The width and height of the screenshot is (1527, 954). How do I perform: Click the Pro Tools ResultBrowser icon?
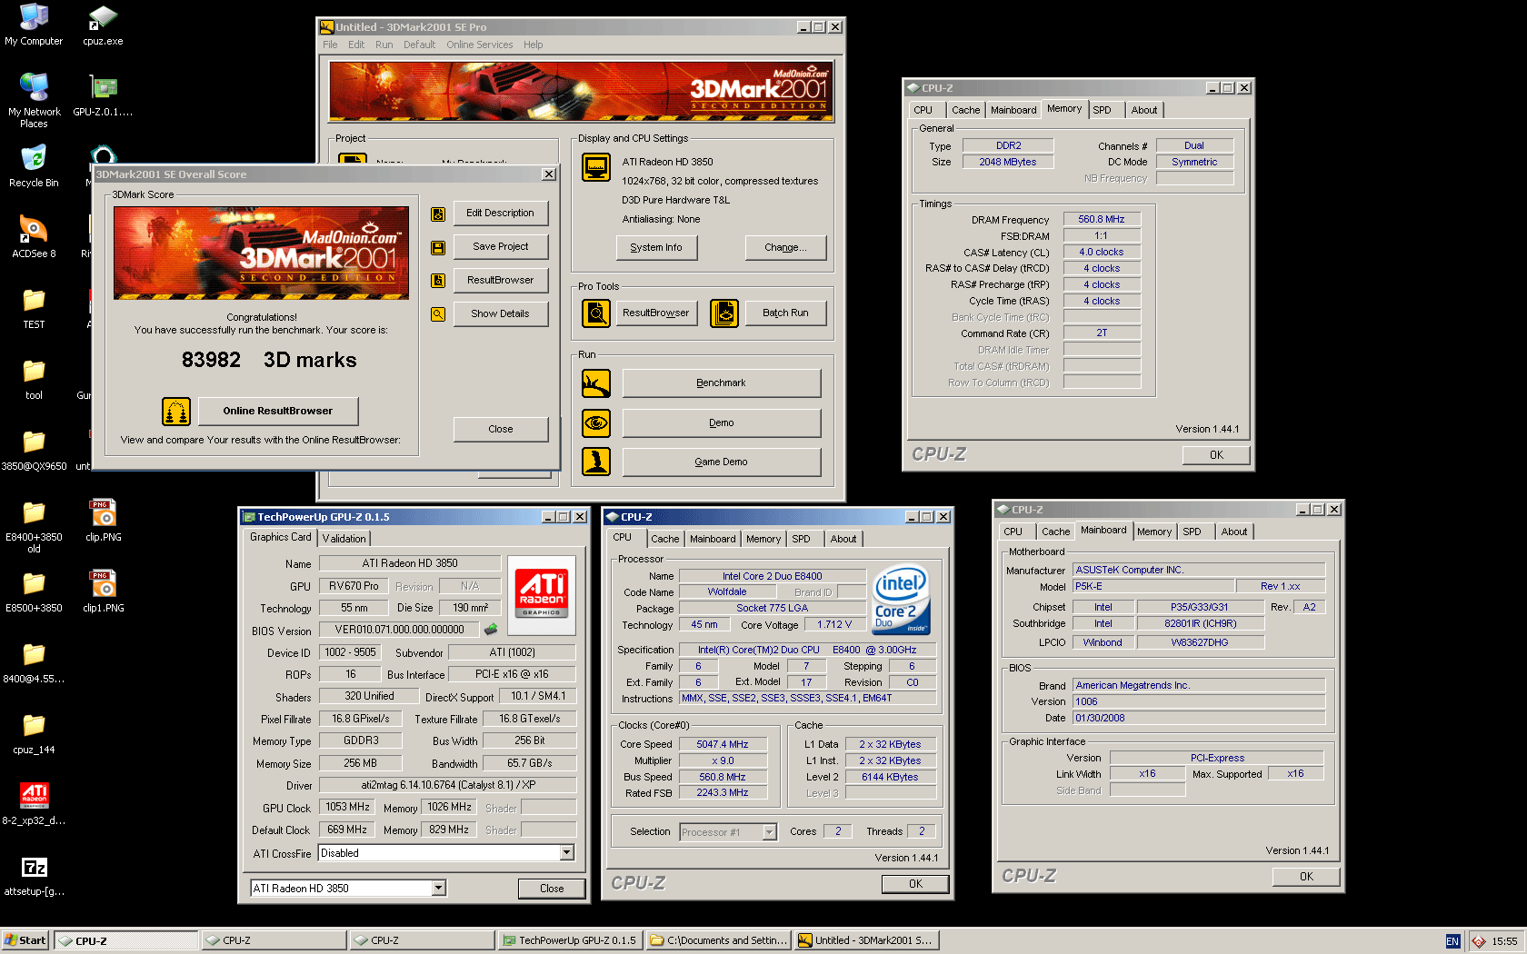click(x=596, y=313)
